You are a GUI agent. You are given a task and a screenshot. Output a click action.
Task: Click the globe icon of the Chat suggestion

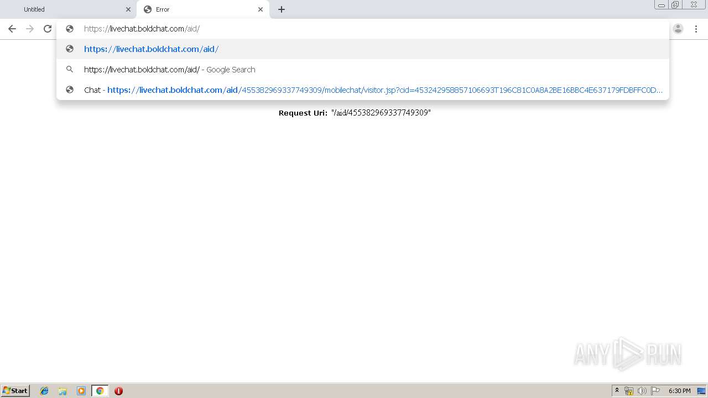pos(70,90)
